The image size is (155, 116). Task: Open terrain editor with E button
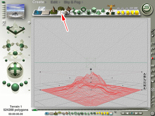coord(144,88)
